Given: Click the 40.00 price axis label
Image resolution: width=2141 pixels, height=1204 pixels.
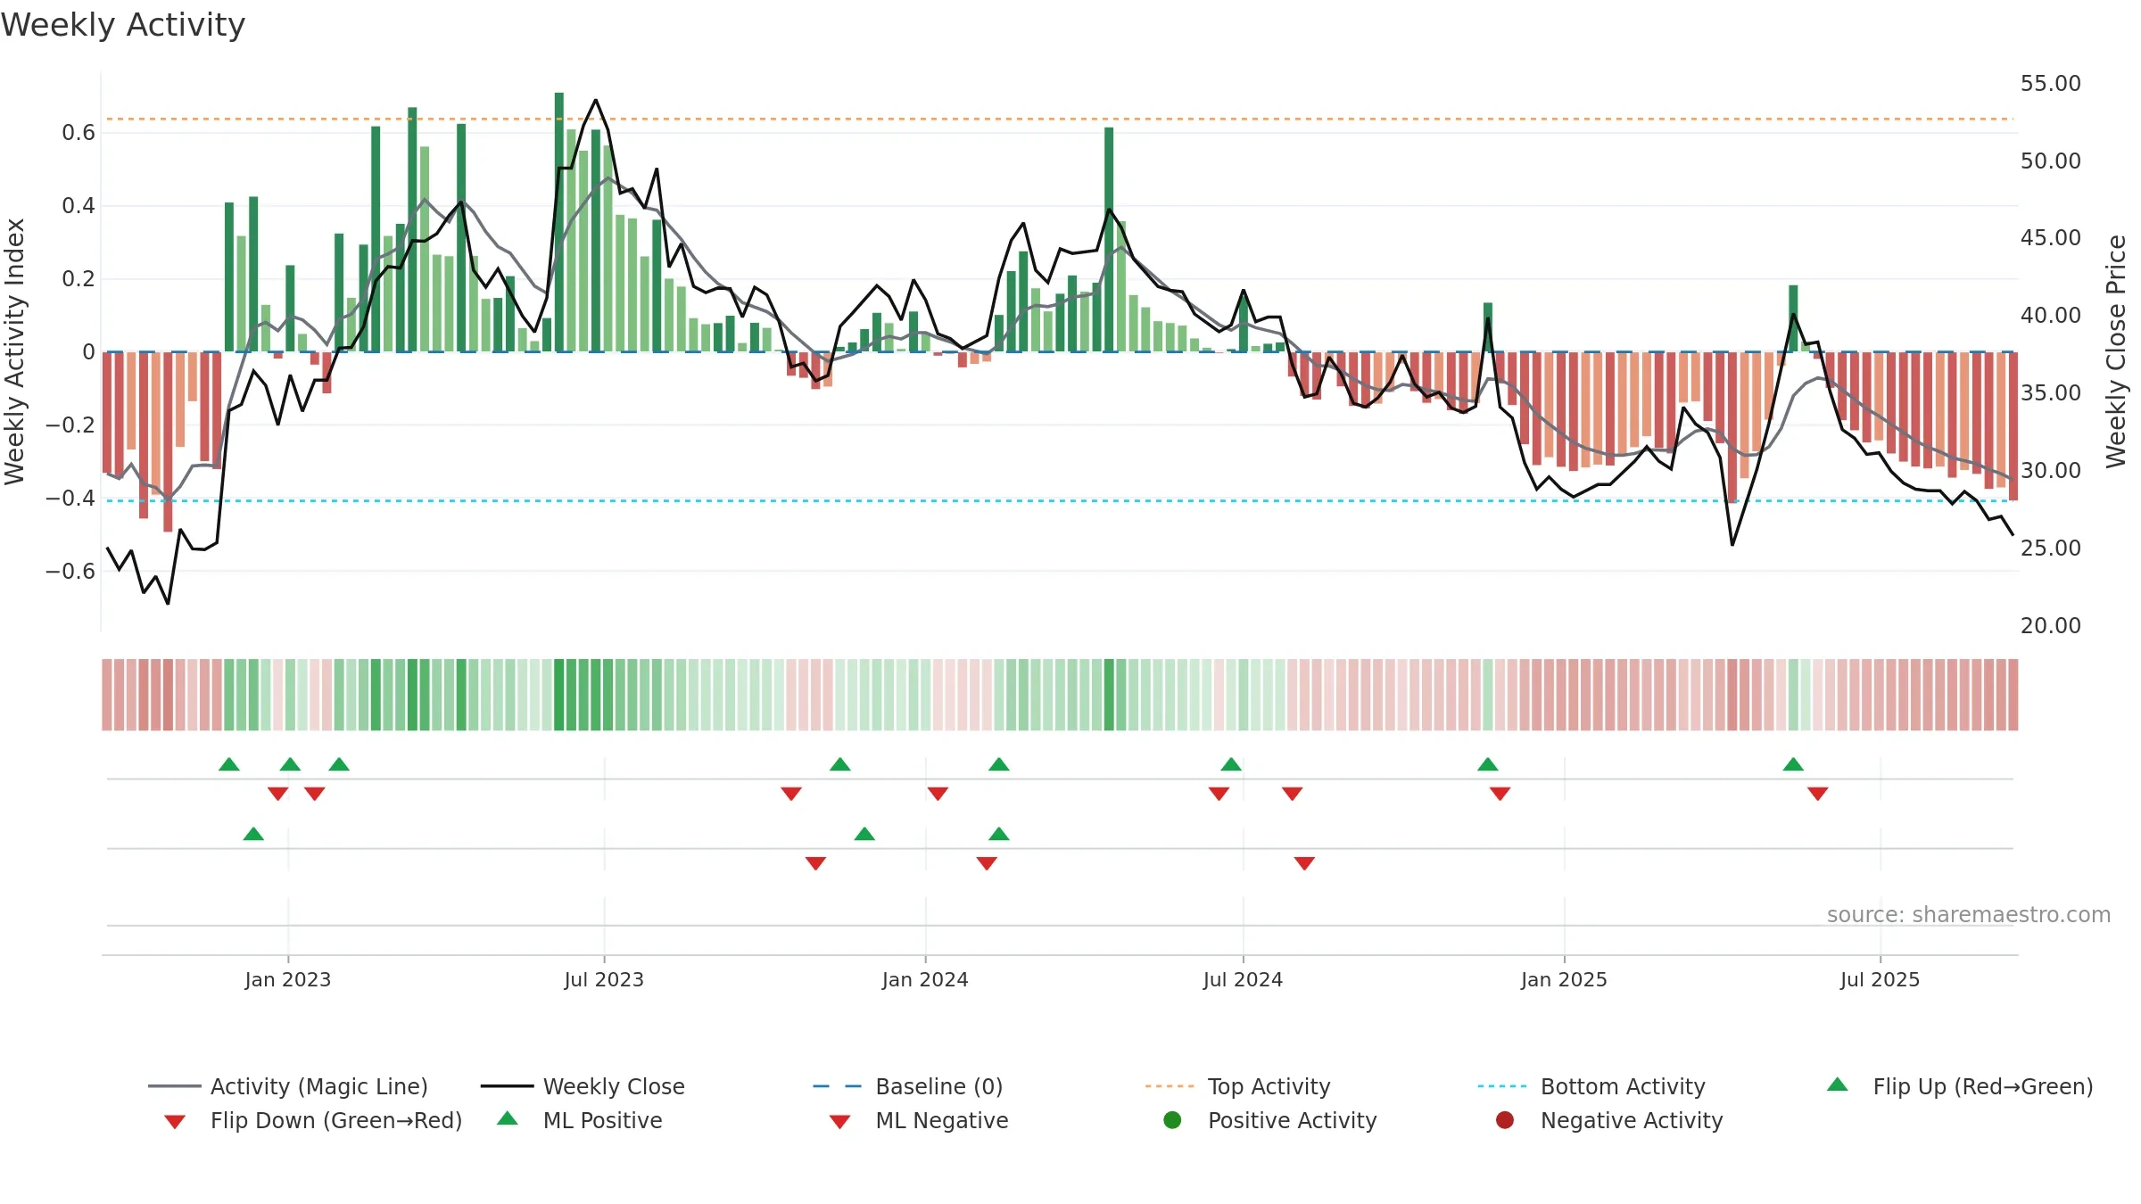Looking at the screenshot, I should point(2051,316).
